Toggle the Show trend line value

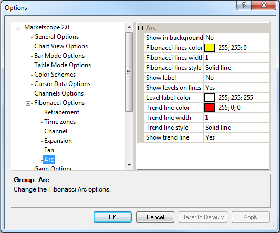pyautogui.click(x=236, y=137)
